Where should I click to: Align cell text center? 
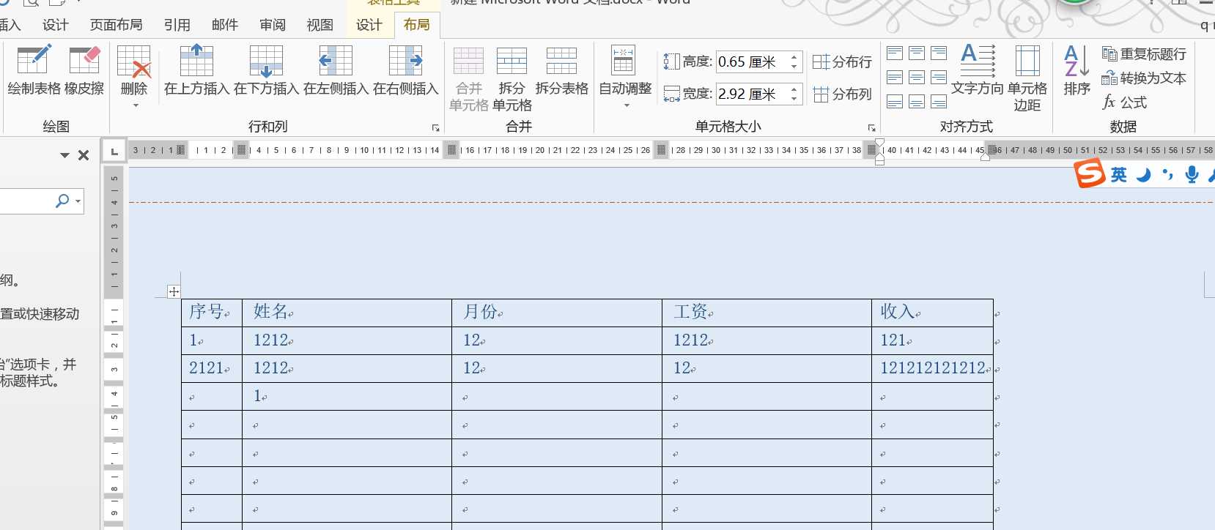coord(917,78)
